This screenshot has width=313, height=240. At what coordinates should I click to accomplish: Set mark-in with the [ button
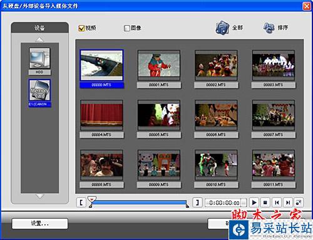(x=81, y=202)
